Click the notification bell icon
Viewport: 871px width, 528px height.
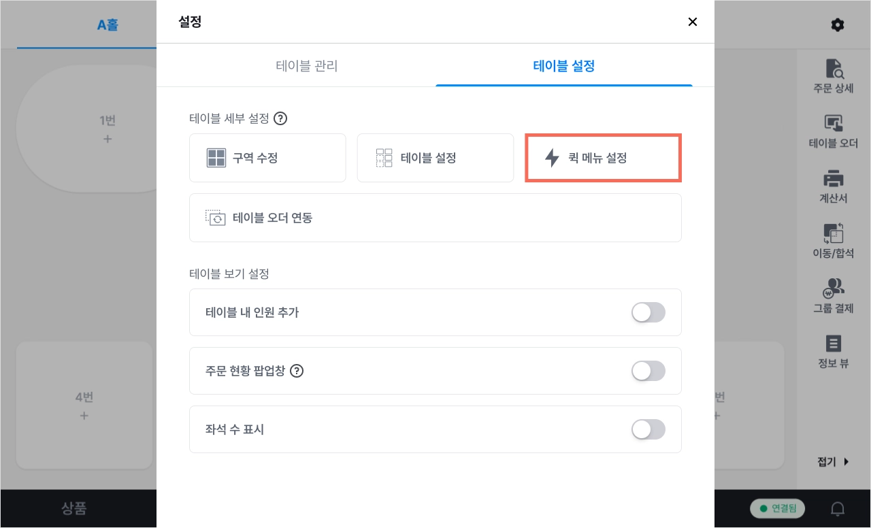[838, 508]
